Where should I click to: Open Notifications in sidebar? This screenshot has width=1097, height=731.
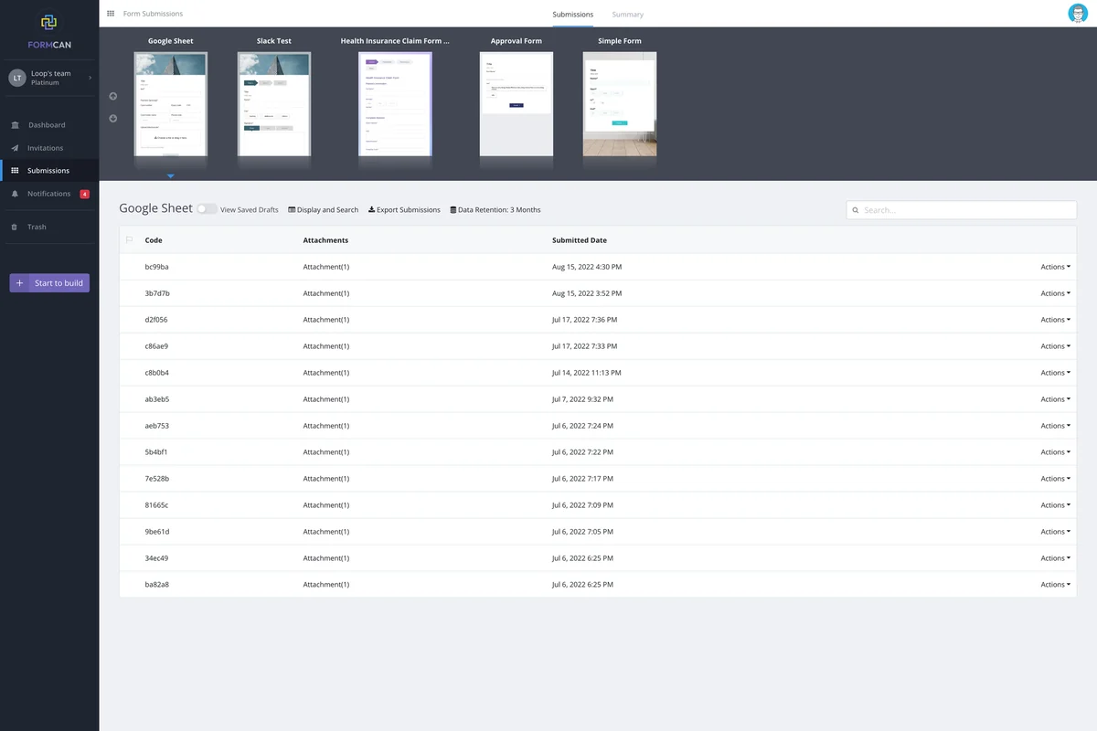pos(48,194)
